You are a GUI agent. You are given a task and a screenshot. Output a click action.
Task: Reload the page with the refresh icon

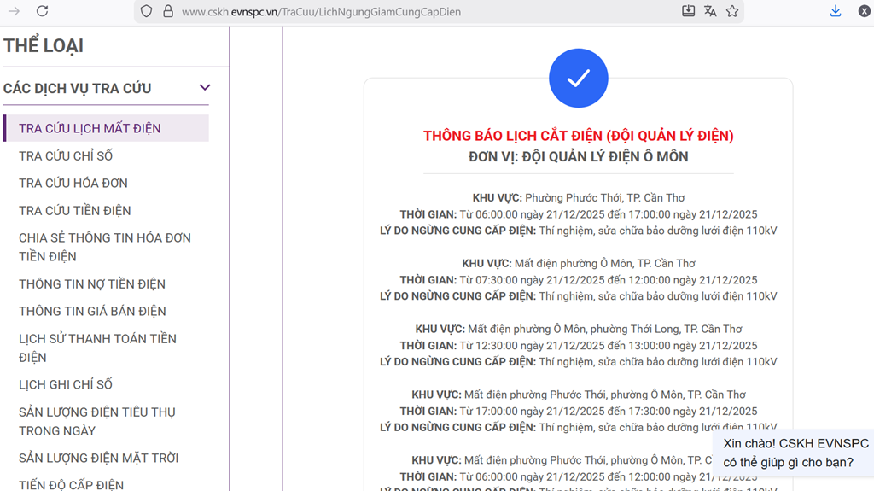(x=42, y=11)
